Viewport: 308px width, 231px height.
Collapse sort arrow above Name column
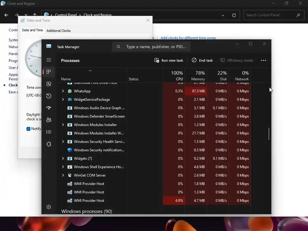click(x=90, y=71)
